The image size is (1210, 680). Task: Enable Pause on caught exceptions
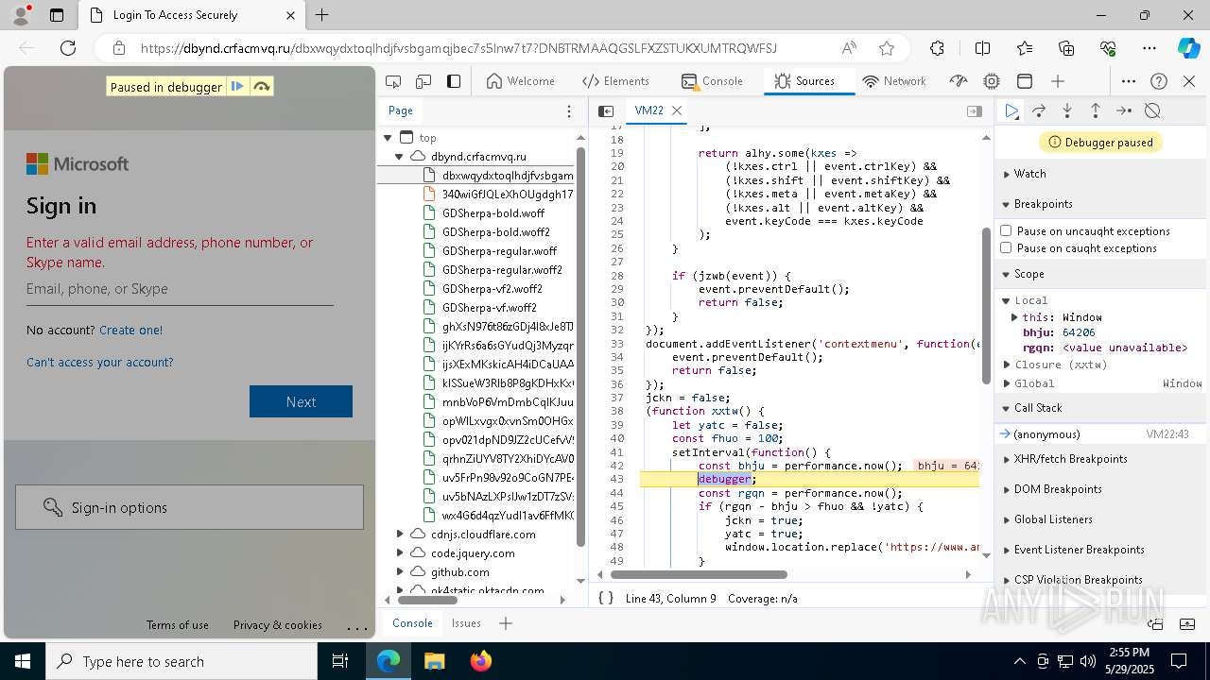[1006, 247]
